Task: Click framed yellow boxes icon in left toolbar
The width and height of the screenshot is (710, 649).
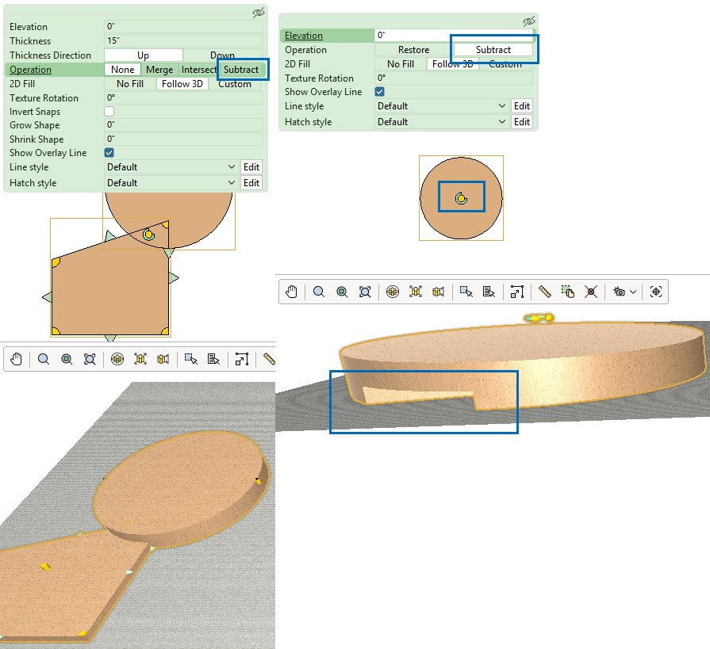Action: 140,360
